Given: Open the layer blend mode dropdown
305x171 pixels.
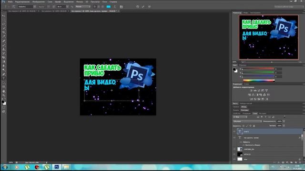Looking at the screenshot, I should click(x=247, y=121).
